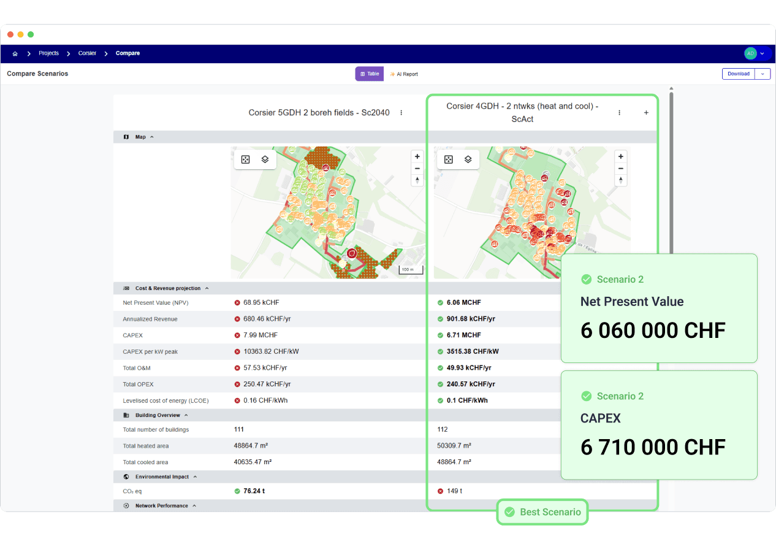Open the Corsier breadcrumb link

pos(87,53)
